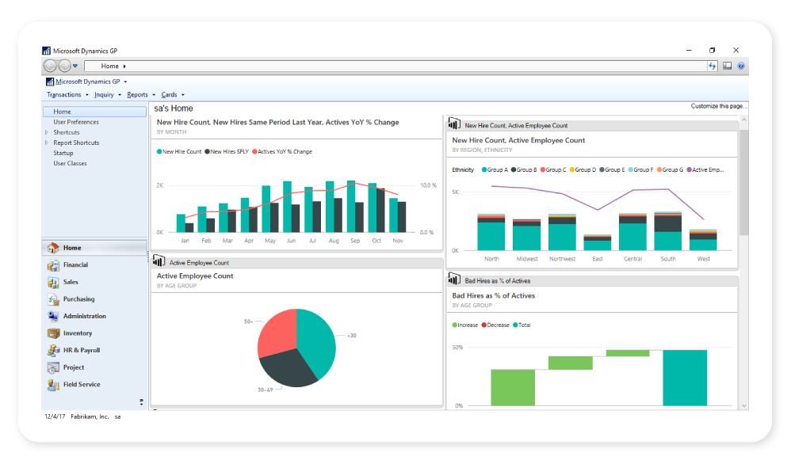Click the Group E legend swatch
The width and height of the screenshot is (791, 460).
(x=602, y=169)
